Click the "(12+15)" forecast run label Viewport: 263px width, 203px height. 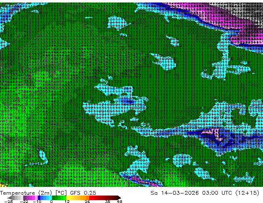pyautogui.click(x=247, y=193)
